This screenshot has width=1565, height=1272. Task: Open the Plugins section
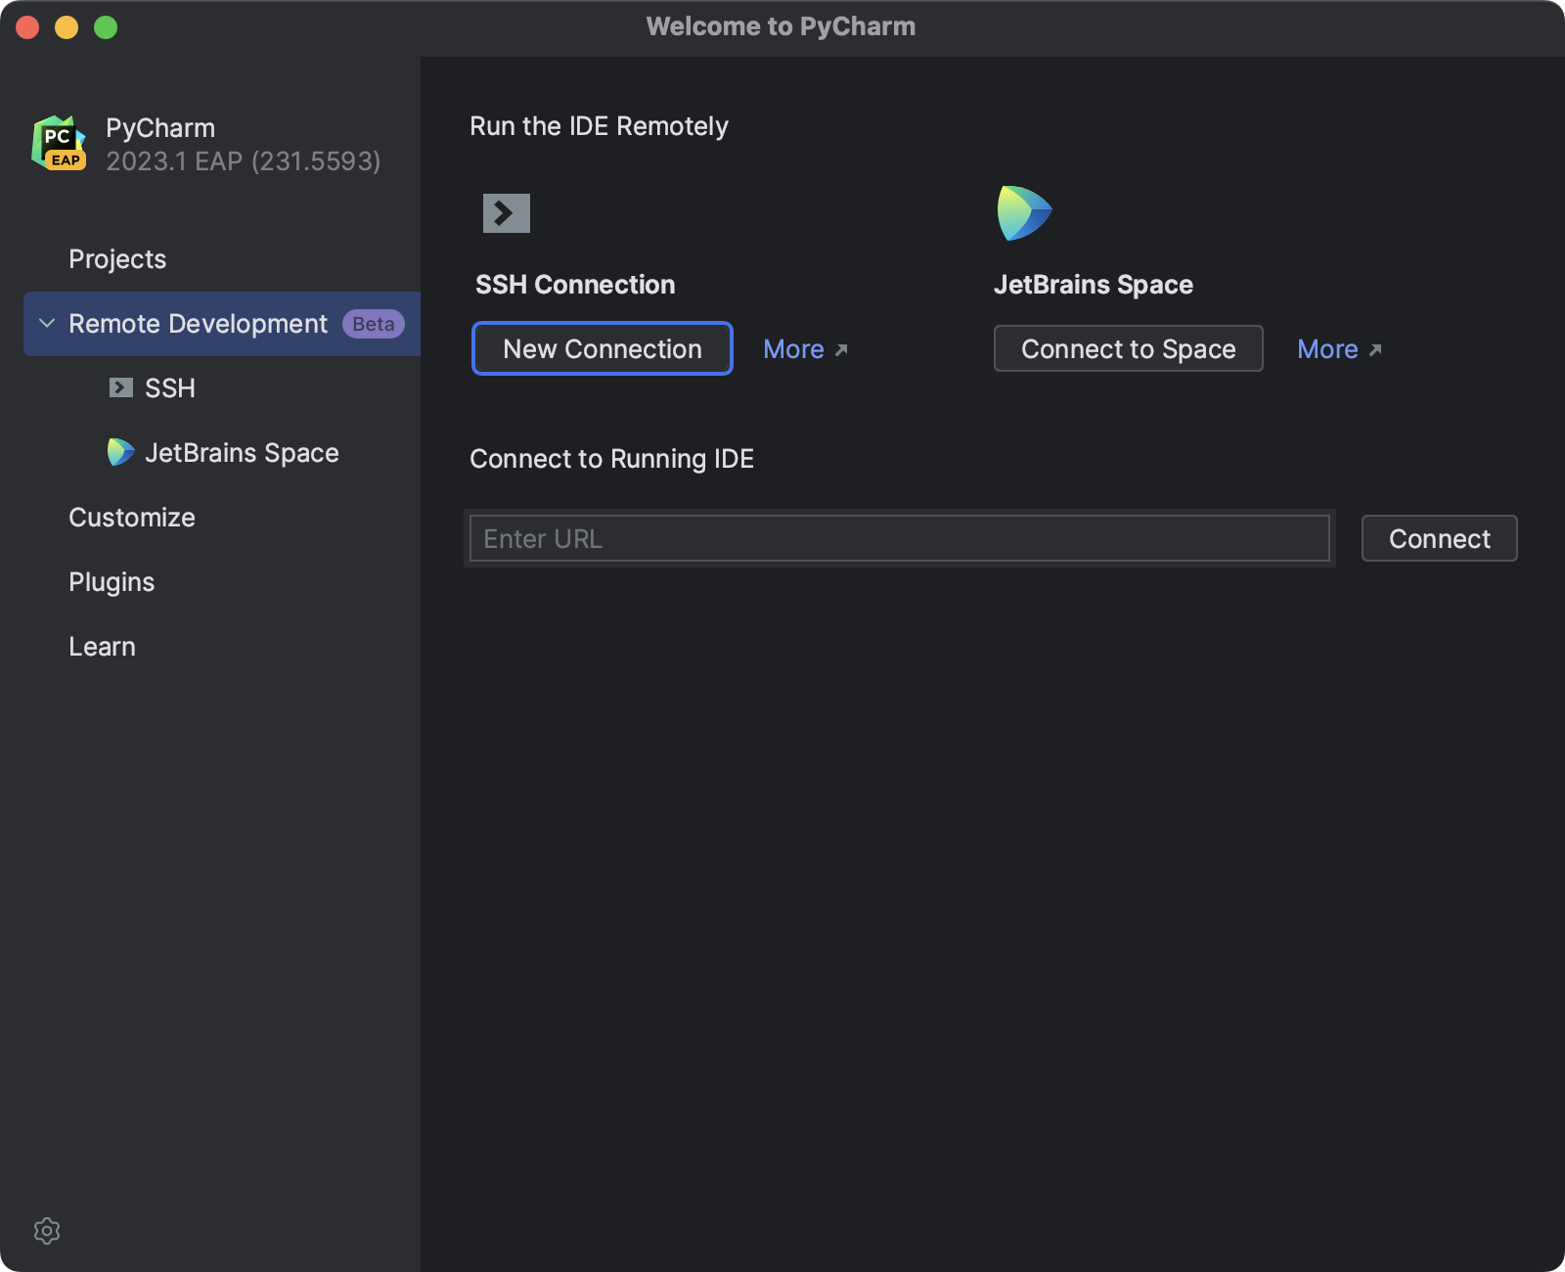(112, 581)
